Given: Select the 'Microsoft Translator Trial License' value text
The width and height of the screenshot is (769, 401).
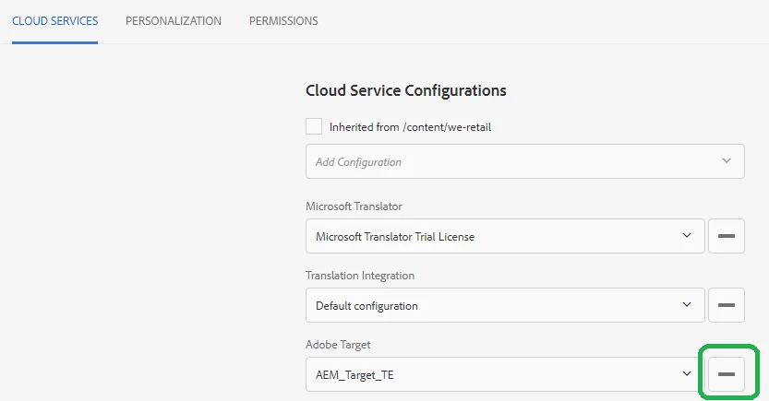Looking at the screenshot, I should point(395,237).
